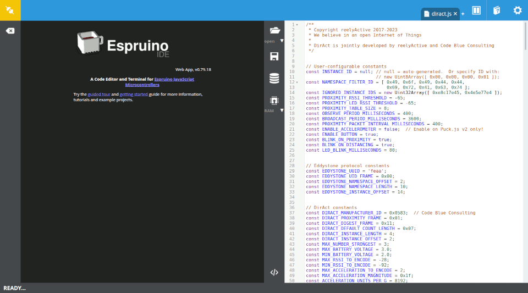Send code to Espruino via chip icon
The width and height of the screenshot is (528, 293).
[x=274, y=101]
